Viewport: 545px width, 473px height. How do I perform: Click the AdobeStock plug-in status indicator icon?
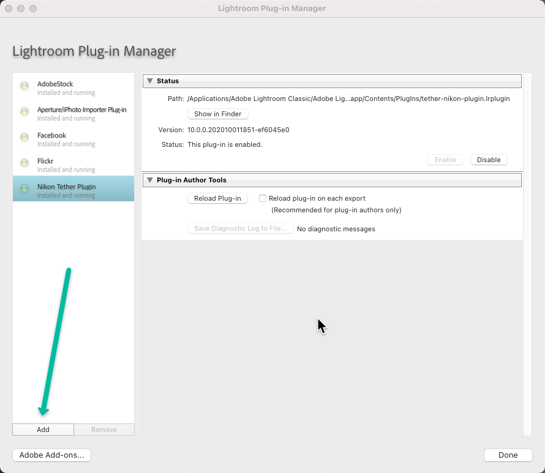(24, 86)
